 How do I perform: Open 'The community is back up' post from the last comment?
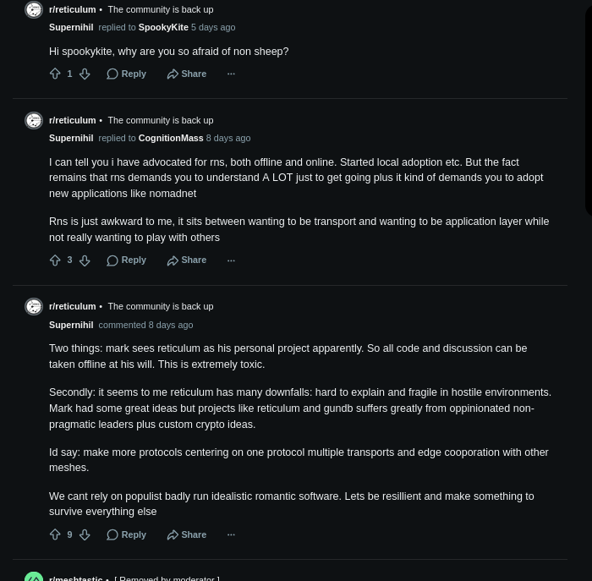(x=161, y=306)
